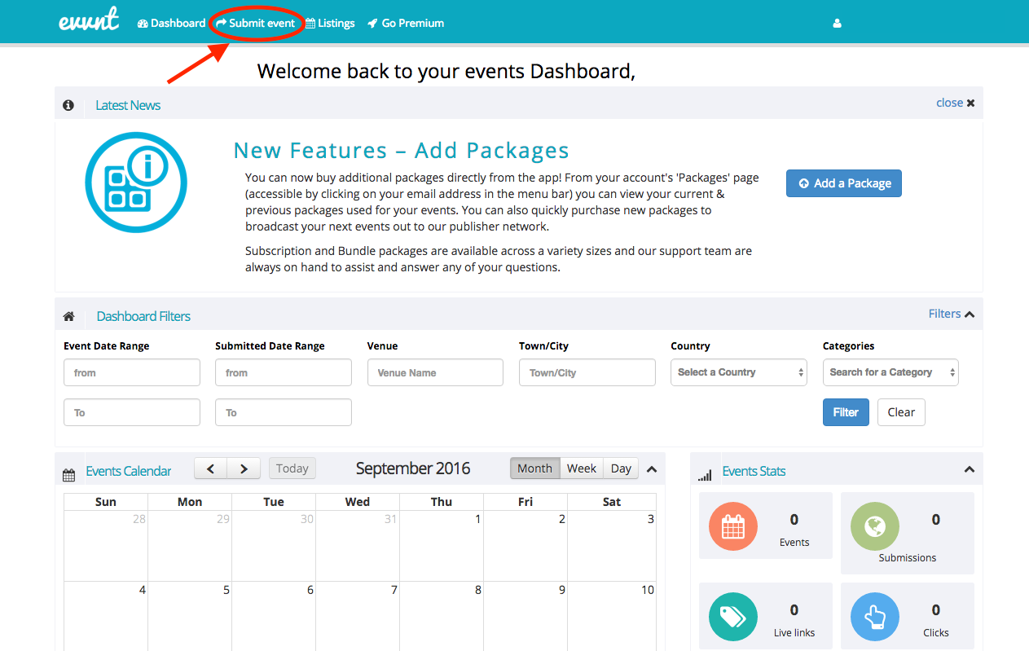Click the Today calendar button

click(x=292, y=468)
